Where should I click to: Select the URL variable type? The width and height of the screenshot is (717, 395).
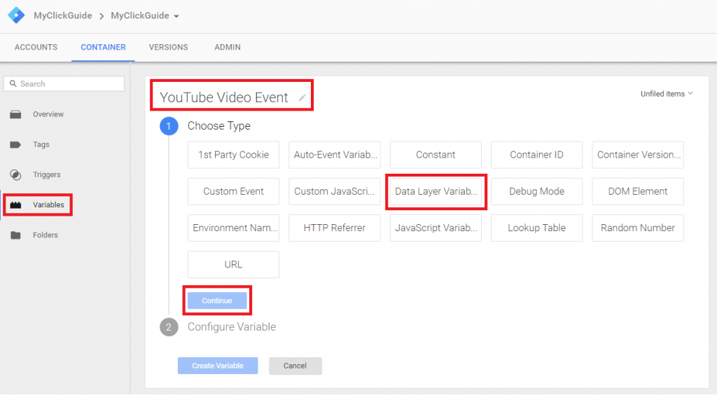click(233, 264)
